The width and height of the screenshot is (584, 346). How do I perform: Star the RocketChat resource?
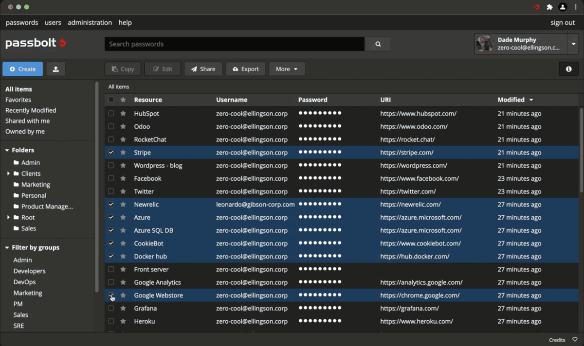point(123,139)
